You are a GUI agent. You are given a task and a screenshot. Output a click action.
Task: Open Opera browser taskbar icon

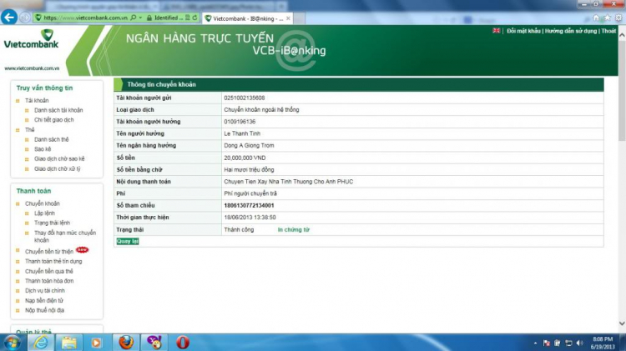pos(183,343)
